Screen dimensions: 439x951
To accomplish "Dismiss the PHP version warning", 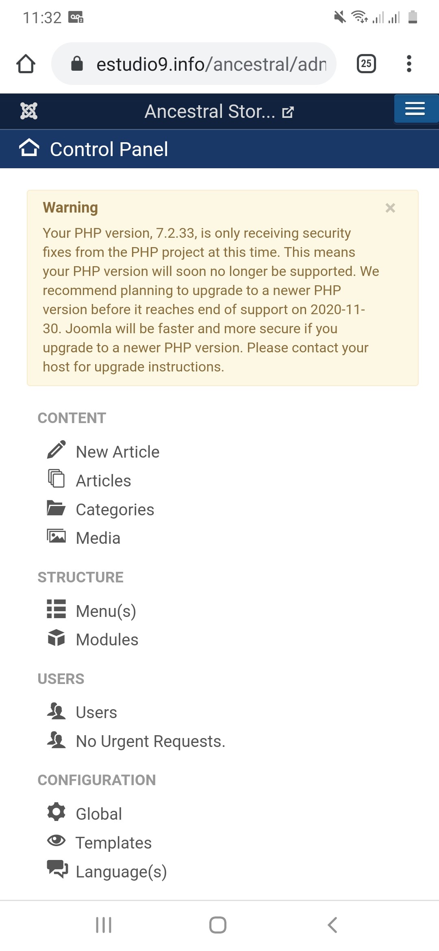I will [390, 208].
